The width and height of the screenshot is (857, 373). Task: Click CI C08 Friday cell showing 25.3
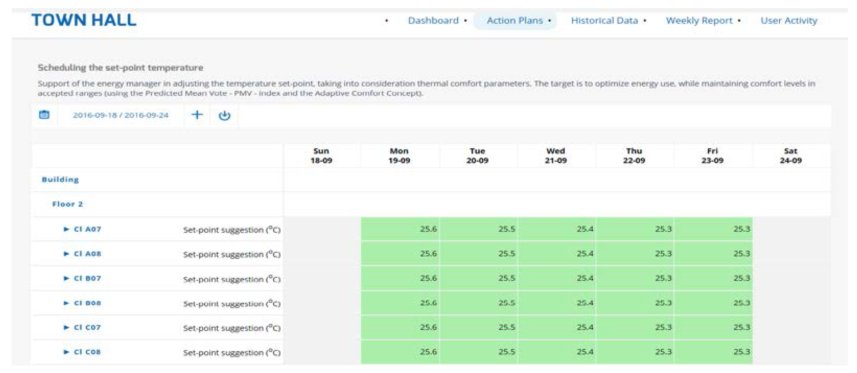[713, 352]
